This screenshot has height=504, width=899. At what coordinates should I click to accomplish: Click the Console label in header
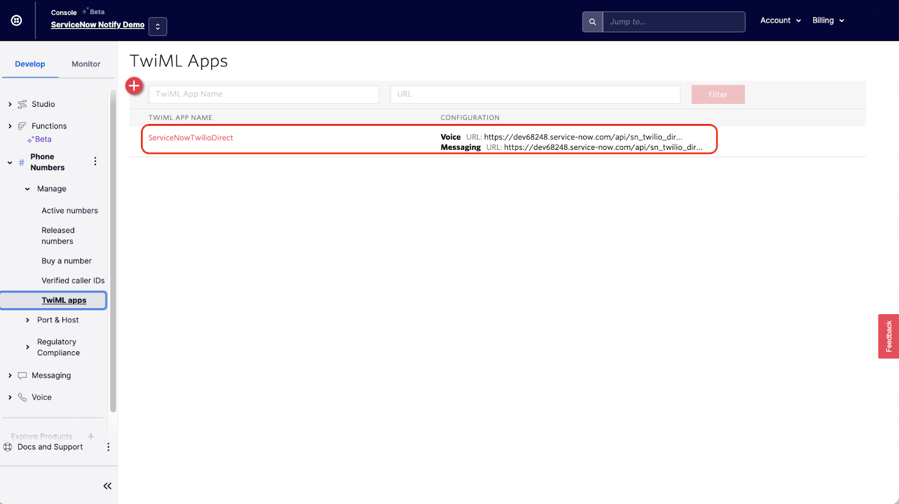click(63, 12)
